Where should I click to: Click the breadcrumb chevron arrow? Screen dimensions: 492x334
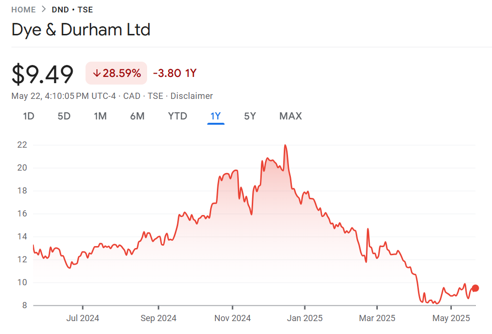43,10
